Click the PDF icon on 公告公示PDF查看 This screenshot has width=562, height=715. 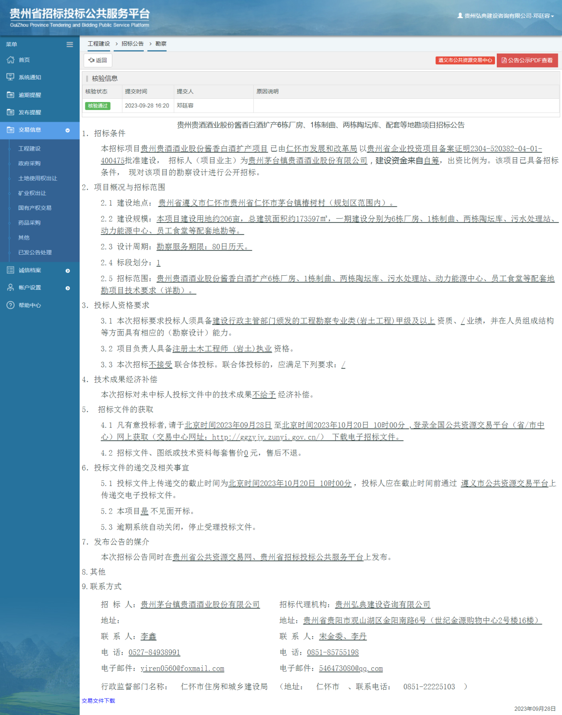(x=504, y=60)
